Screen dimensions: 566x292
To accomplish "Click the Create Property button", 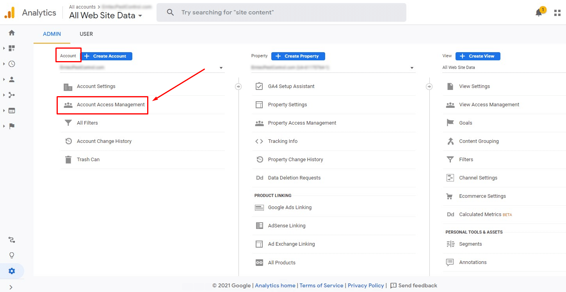I will [x=298, y=56].
